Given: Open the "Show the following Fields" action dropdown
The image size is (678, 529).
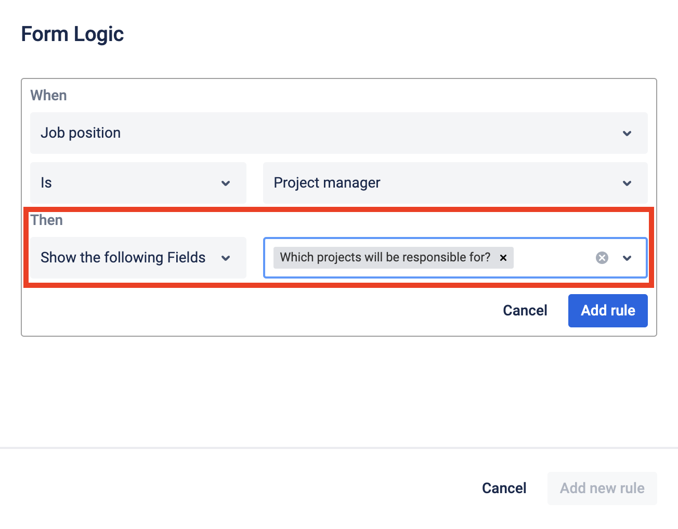Looking at the screenshot, I should 125,258.
